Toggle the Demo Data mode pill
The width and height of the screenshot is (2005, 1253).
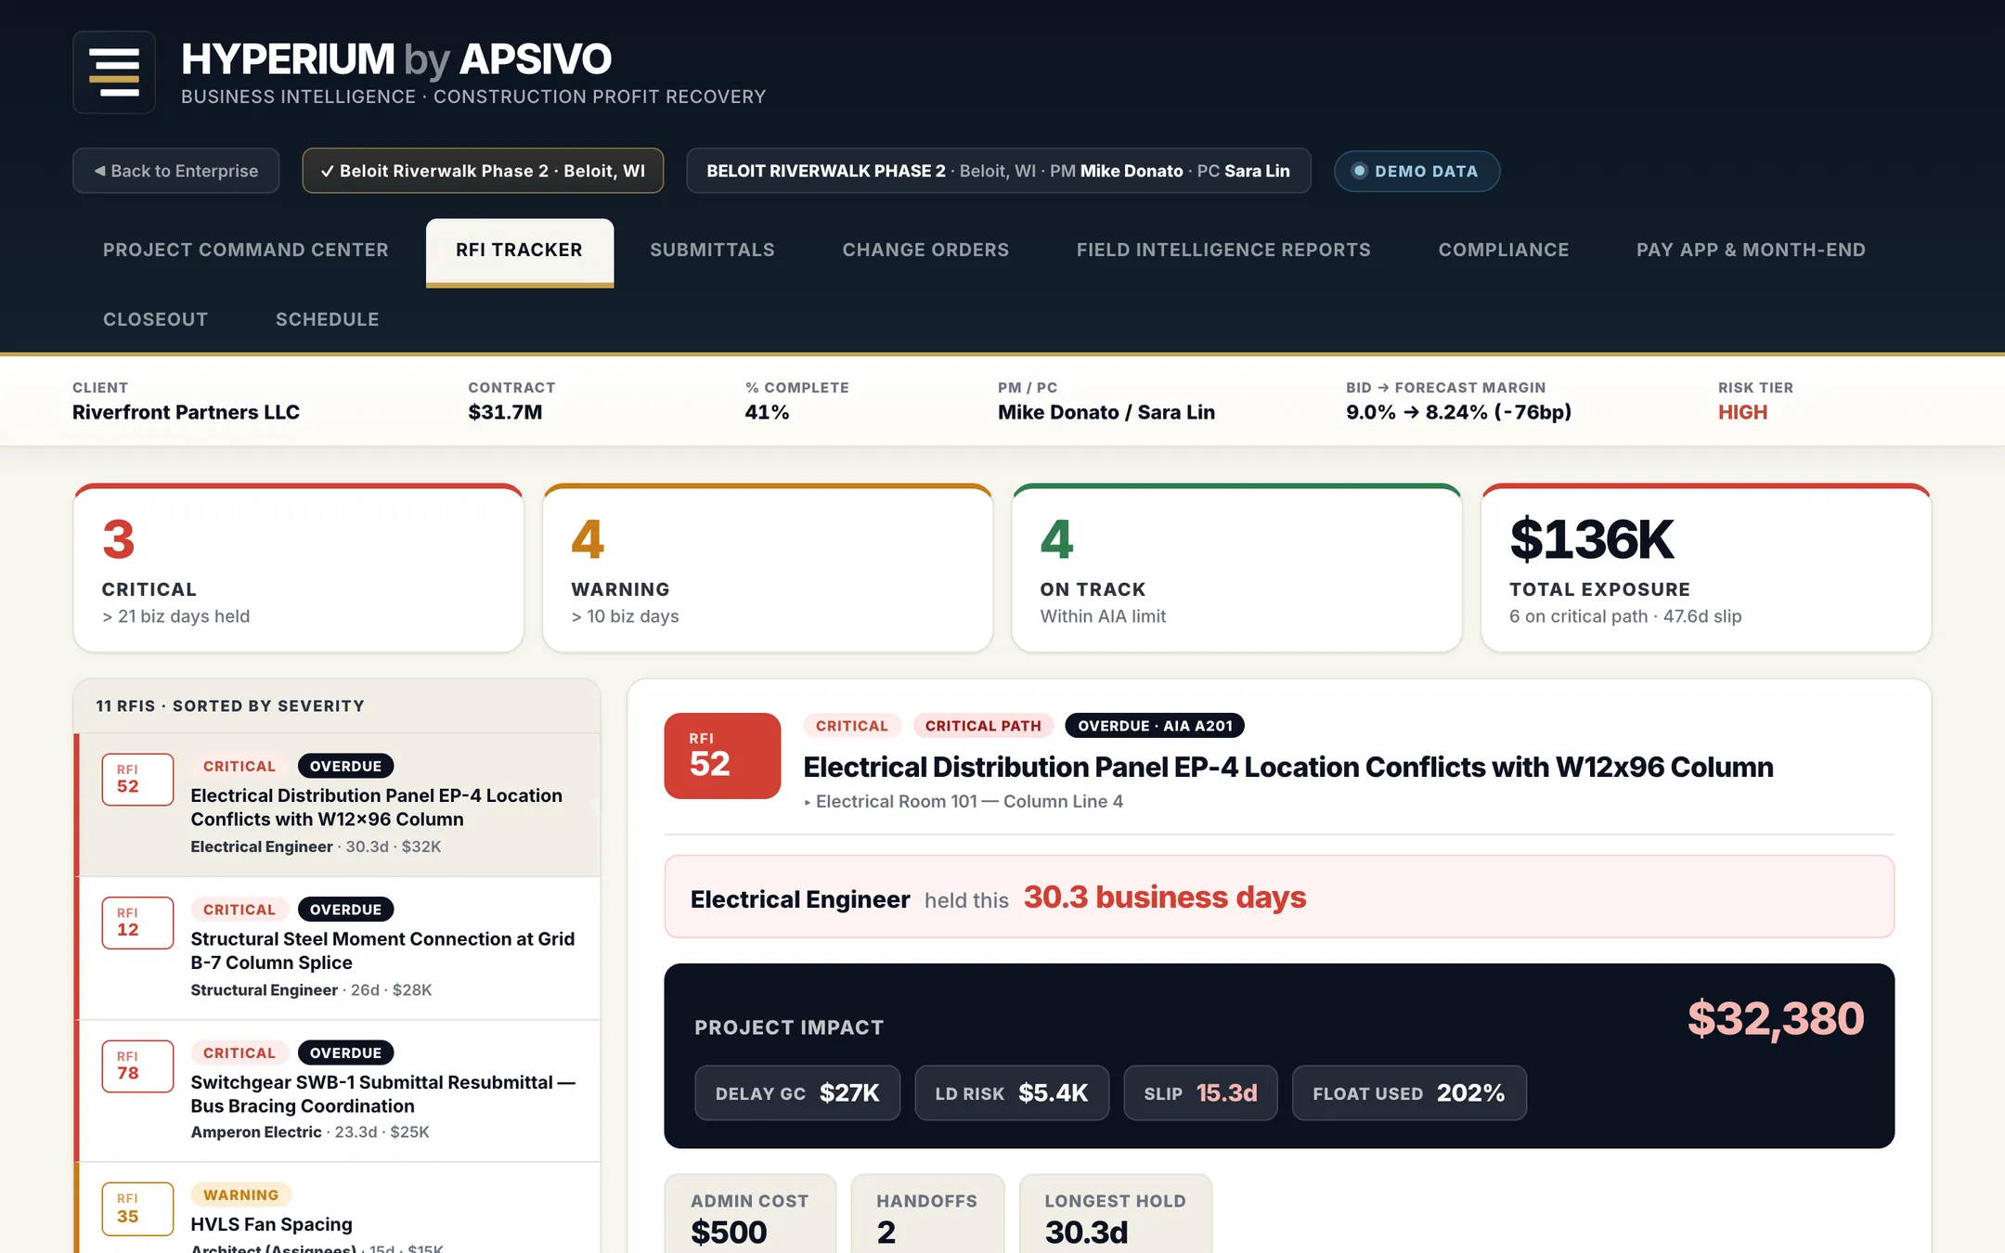point(1416,171)
